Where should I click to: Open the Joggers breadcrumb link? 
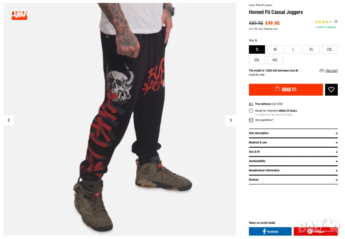[268, 5]
